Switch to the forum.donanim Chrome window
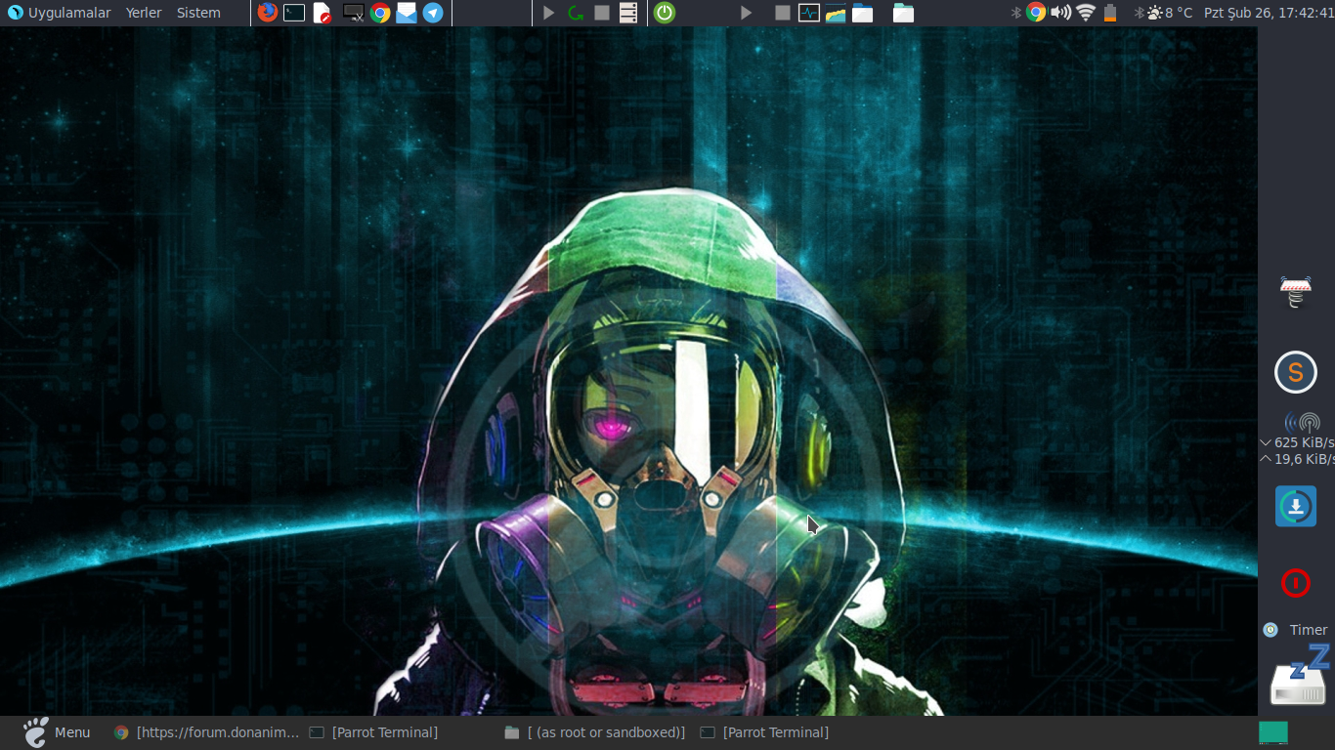This screenshot has height=750, width=1335. pyautogui.click(x=206, y=732)
